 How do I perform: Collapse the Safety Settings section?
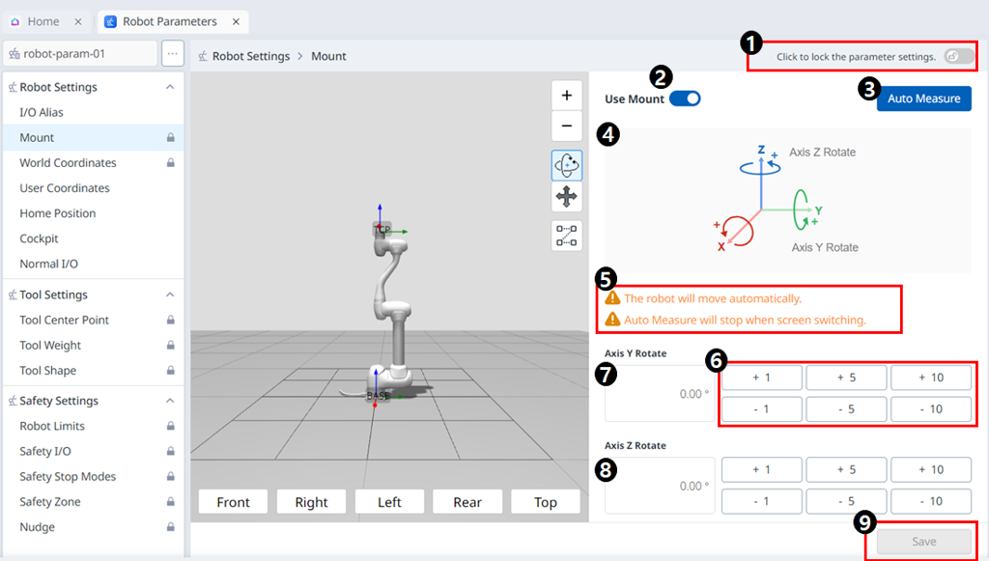pyautogui.click(x=170, y=401)
